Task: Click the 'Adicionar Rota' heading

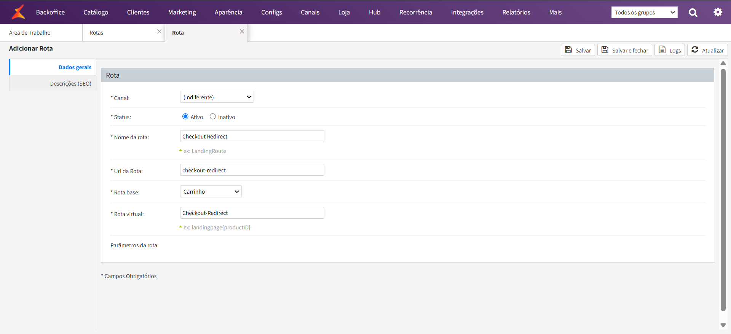Action: [x=31, y=48]
